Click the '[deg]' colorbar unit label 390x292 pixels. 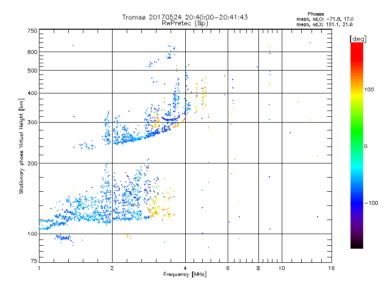(x=358, y=39)
